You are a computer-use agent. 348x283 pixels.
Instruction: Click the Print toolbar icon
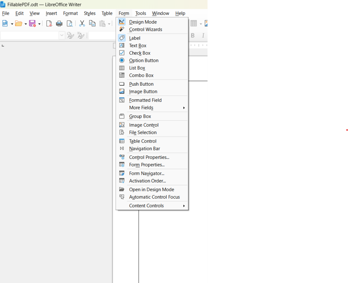pos(59,23)
